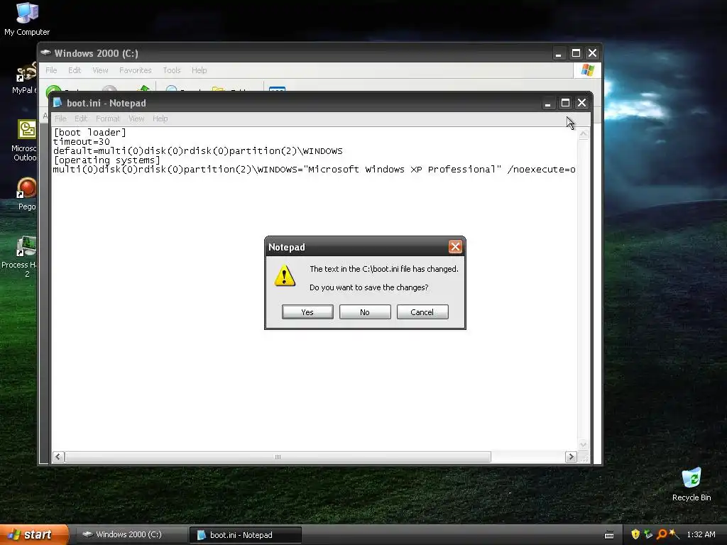The width and height of the screenshot is (727, 545).
Task: Click the 'Microsoft Windows XP Professional' text line
Action: click(315, 170)
